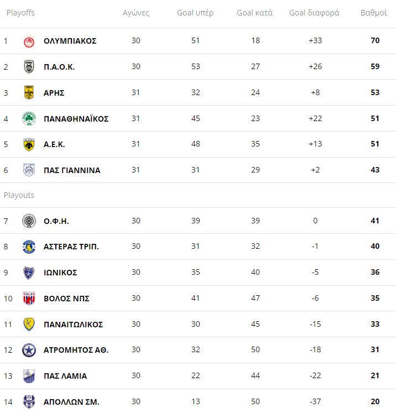396x413 pixels.
Task: Click the A.E.K. club crest
Action: coord(29,144)
